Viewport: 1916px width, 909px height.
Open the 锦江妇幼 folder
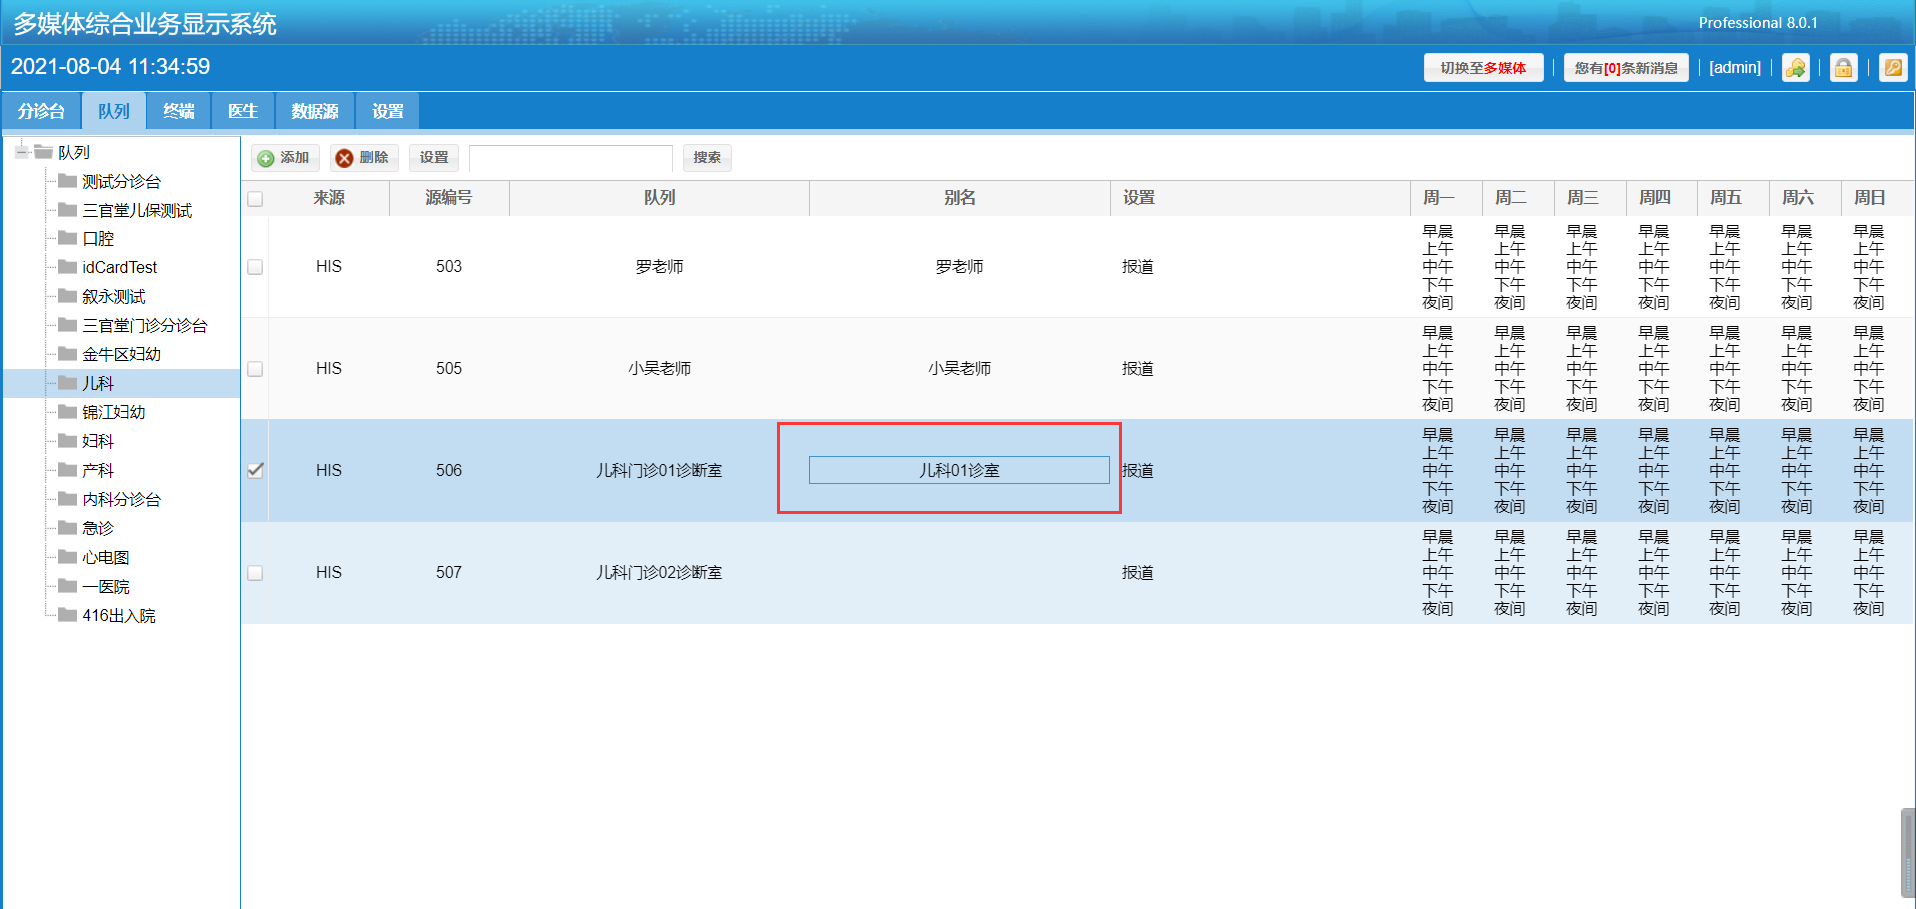tap(113, 412)
